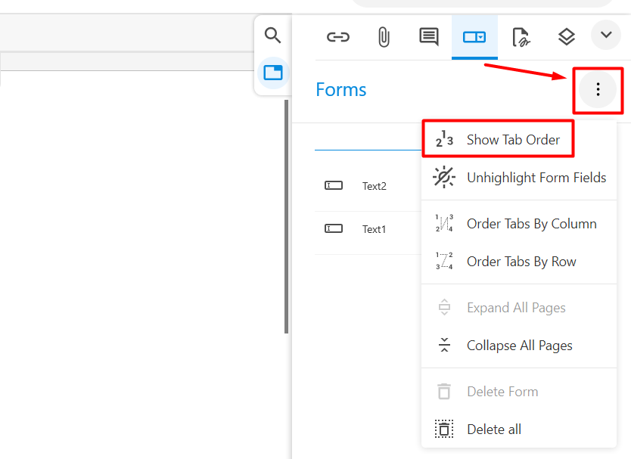Screen dimensions: 631x459
Task: Open Forms three-dot options menu
Action: 598,89
